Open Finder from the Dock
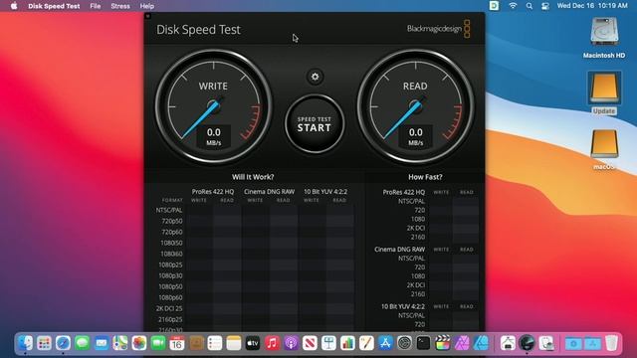This screenshot has height=358, width=637. point(25,343)
